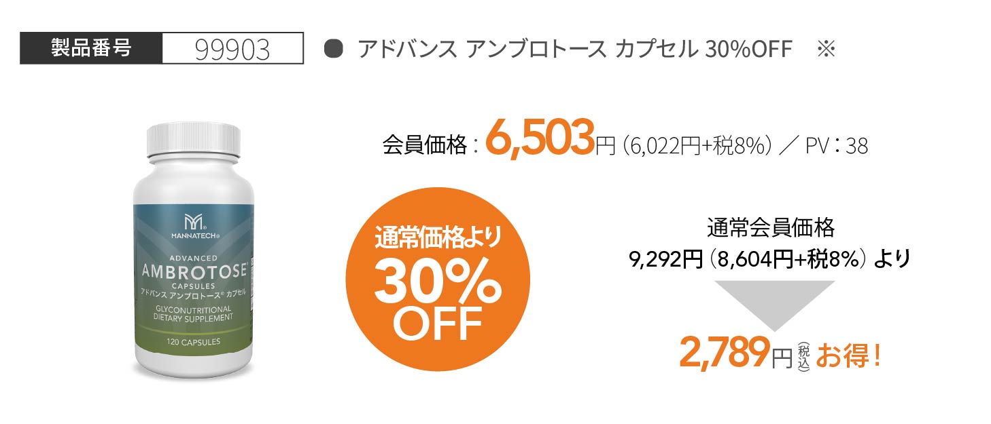The height and width of the screenshot is (424, 991).
Task: Click the お得！ orange text
Action: (849, 355)
